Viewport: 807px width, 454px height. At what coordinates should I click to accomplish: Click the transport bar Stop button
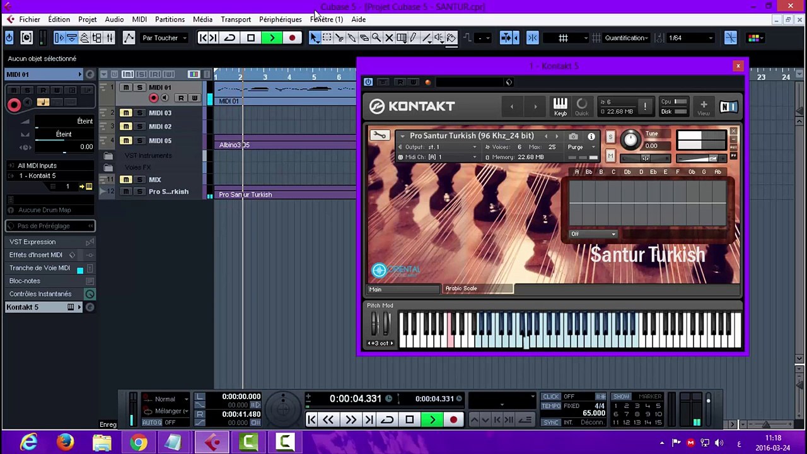click(x=410, y=420)
